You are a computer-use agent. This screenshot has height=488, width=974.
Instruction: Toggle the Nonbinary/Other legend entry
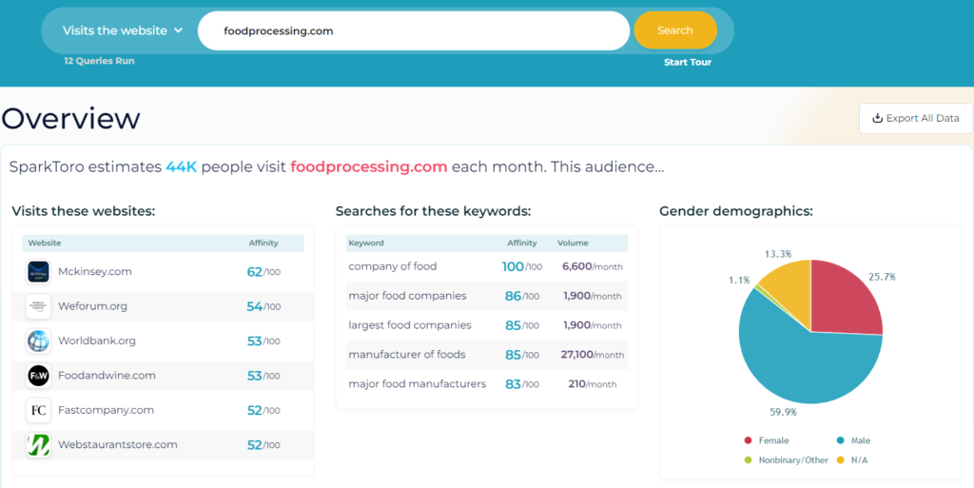[787, 460]
